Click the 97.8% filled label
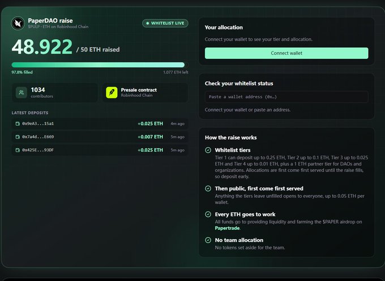The height and width of the screenshot is (281, 385). coord(22,72)
